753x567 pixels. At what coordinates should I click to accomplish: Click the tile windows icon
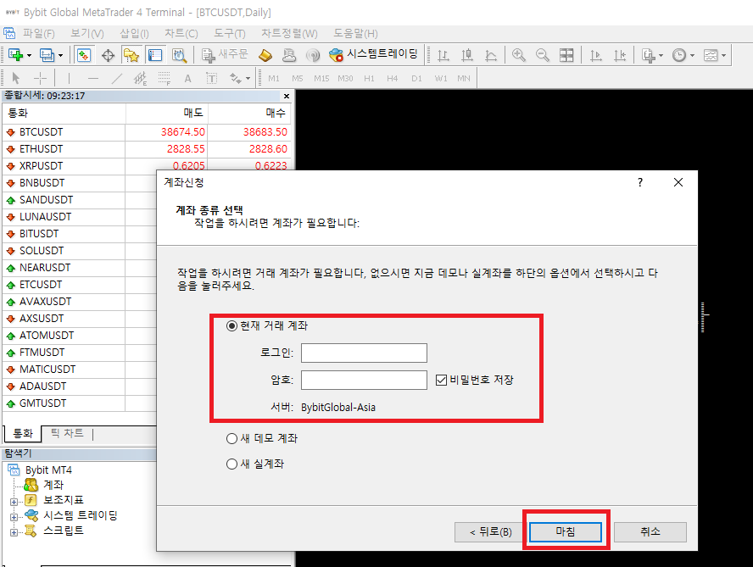(x=566, y=55)
